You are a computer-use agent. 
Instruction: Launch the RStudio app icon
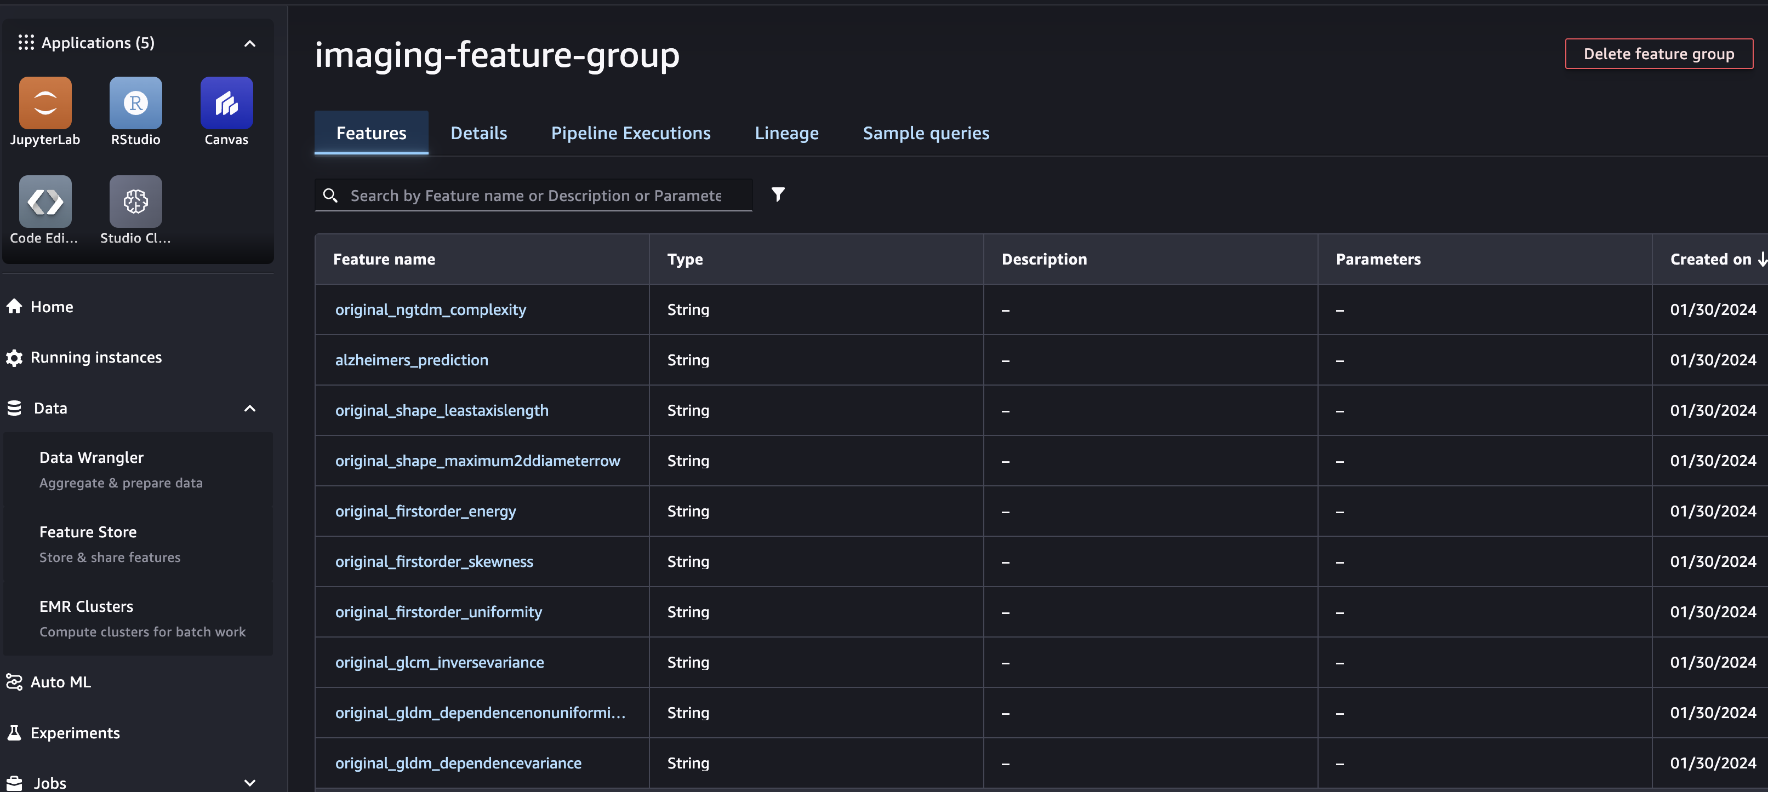coord(136,103)
